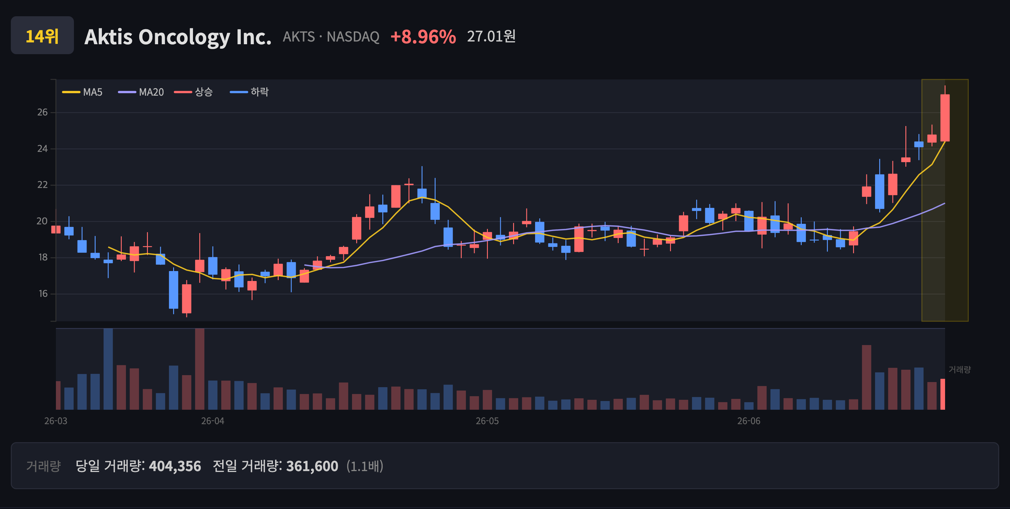Select the highlighted latest red candlestick
The height and width of the screenshot is (509, 1010).
point(945,117)
